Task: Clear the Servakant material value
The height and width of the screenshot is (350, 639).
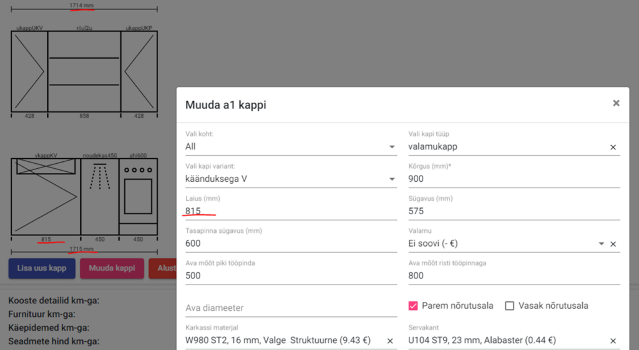Action: tap(613, 341)
